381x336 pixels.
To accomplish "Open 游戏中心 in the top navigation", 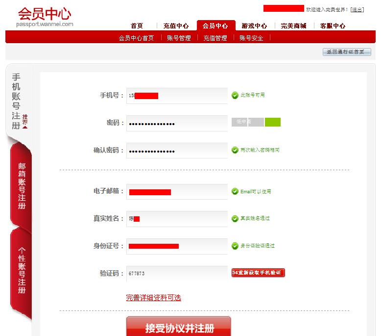I will (x=254, y=26).
